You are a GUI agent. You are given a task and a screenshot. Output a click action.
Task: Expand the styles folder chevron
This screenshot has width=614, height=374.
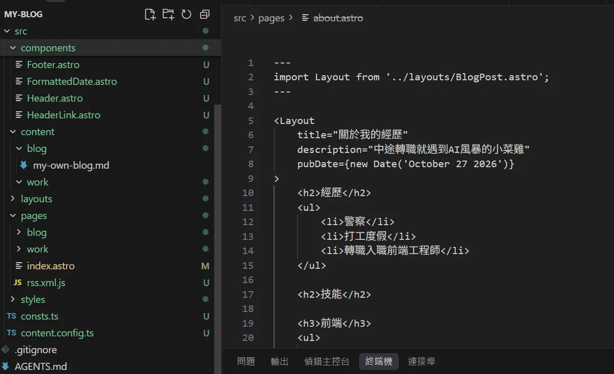[13, 299]
